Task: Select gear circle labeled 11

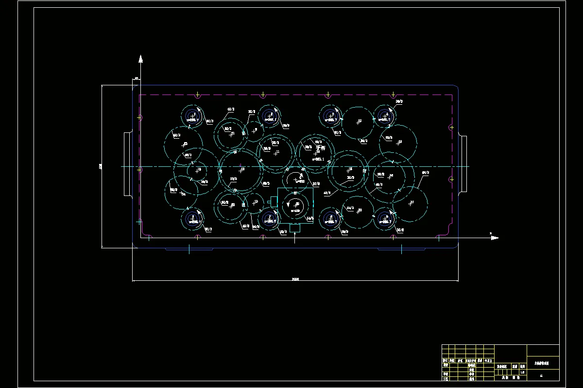Action: (x=275, y=153)
